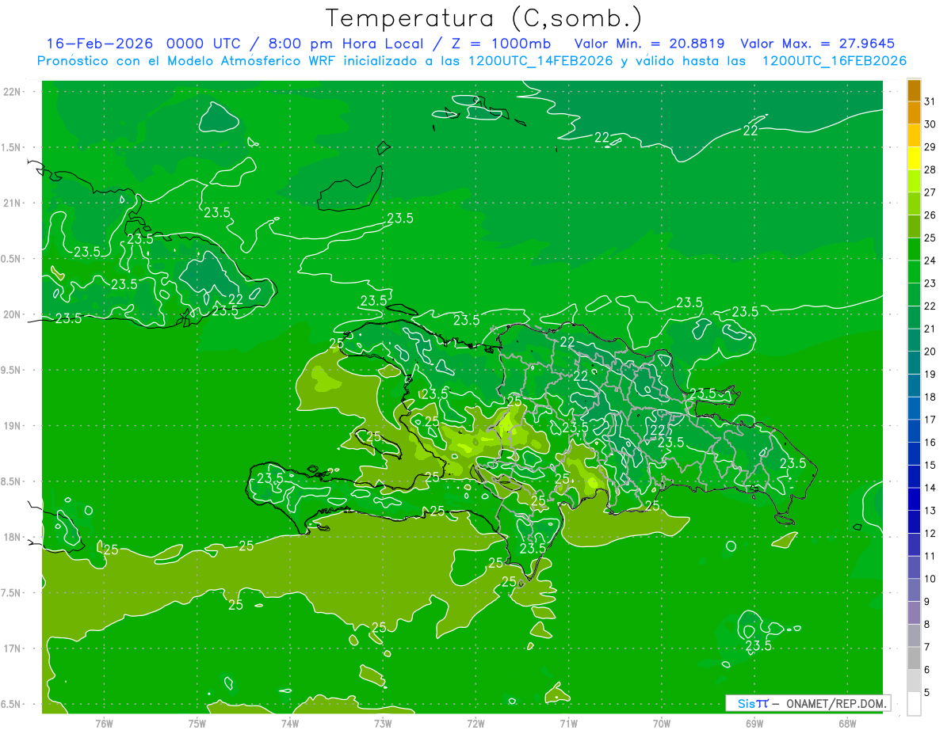Click the "18N" latitude label
Screen dimensions: 951x734
point(13,537)
